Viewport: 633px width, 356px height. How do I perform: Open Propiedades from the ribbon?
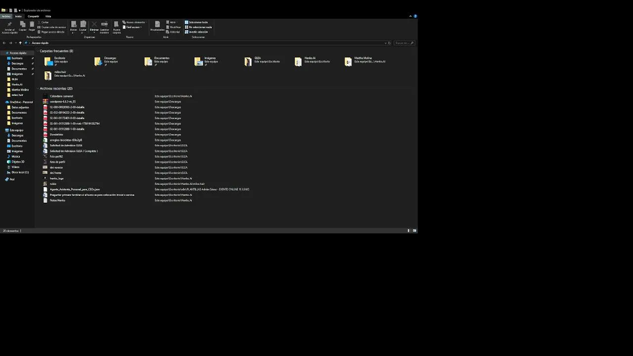point(157,27)
